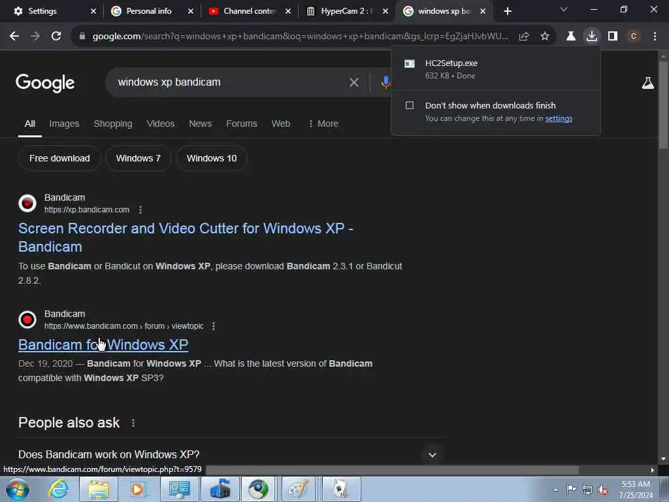The image size is (669, 502).
Task: Click the xp.bandicam.com result favicon
Action: click(27, 203)
